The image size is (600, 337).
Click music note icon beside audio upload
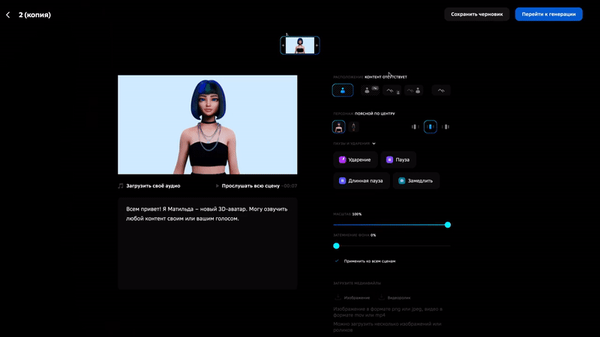(121, 186)
